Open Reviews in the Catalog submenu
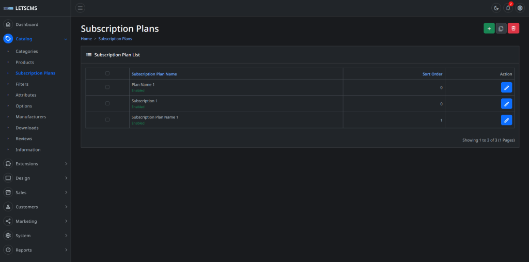The image size is (529, 262). click(x=24, y=139)
